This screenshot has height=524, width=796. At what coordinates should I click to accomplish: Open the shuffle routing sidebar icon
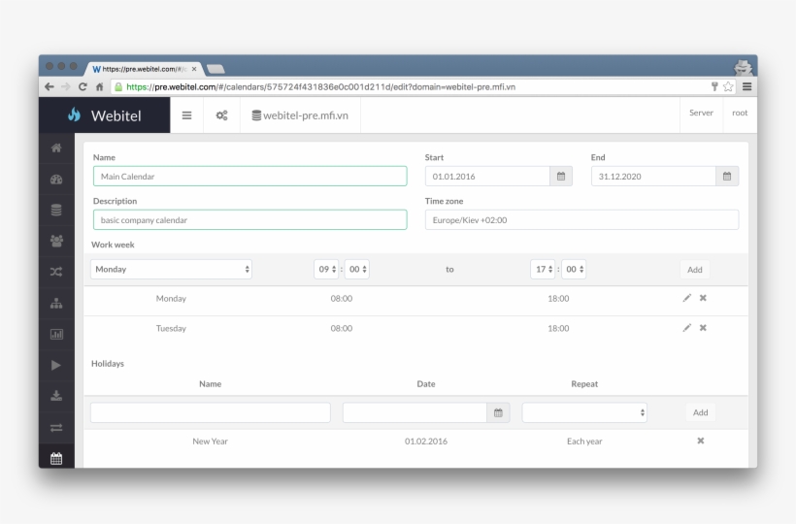56,272
